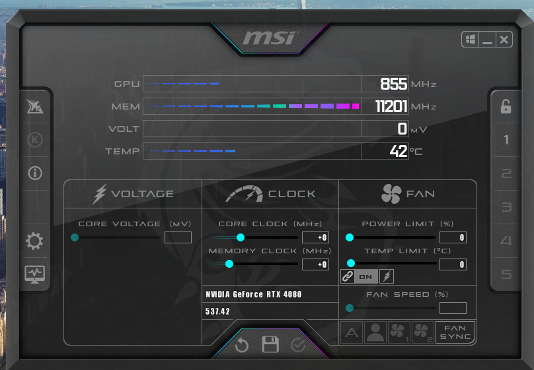Apply settings with checkmark icon

tap(298, 345)
